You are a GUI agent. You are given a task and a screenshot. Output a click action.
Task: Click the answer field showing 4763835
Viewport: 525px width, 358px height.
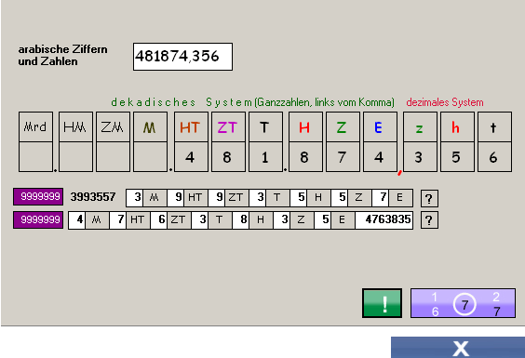pos(384,220)
